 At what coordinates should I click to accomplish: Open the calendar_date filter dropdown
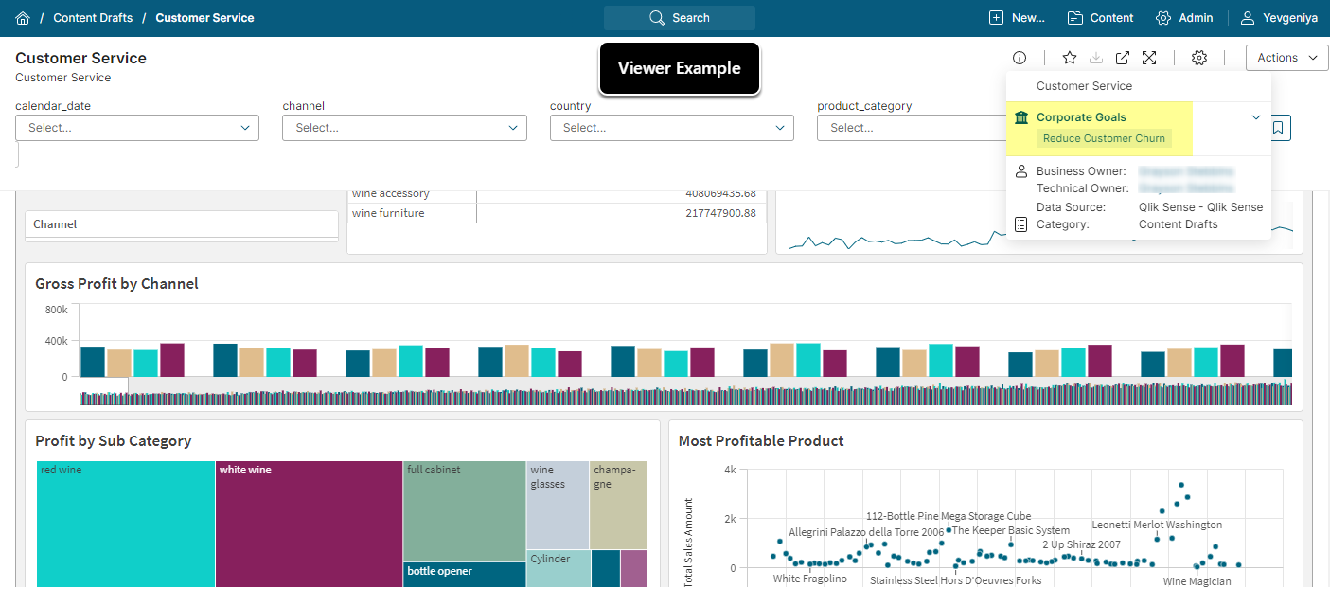137,128
